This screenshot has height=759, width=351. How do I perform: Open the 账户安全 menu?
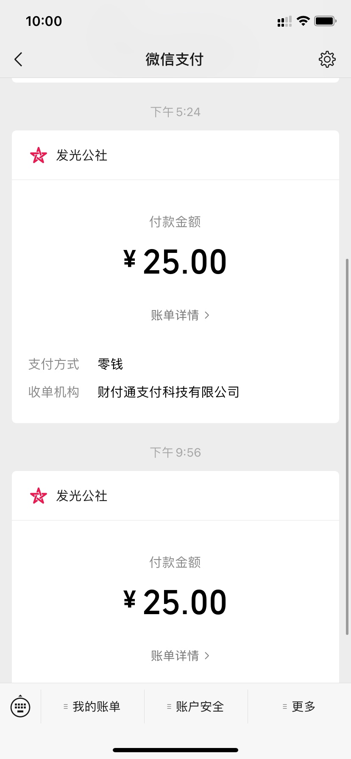(196, 706)
